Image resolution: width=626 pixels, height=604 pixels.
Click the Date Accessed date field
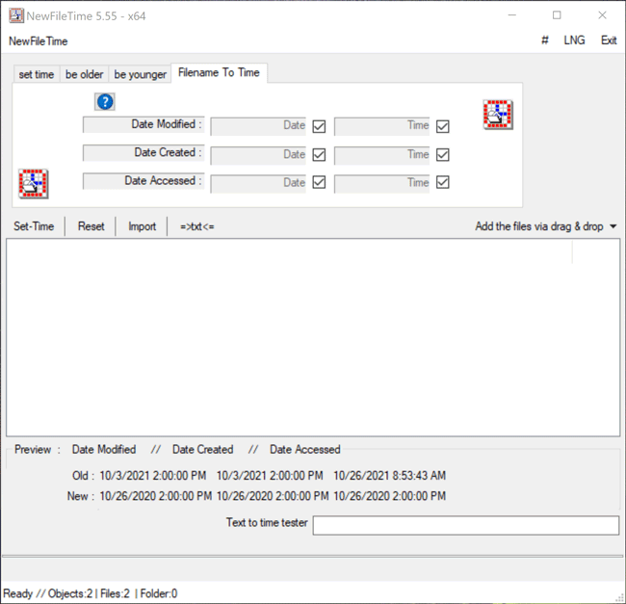[258, 183]
